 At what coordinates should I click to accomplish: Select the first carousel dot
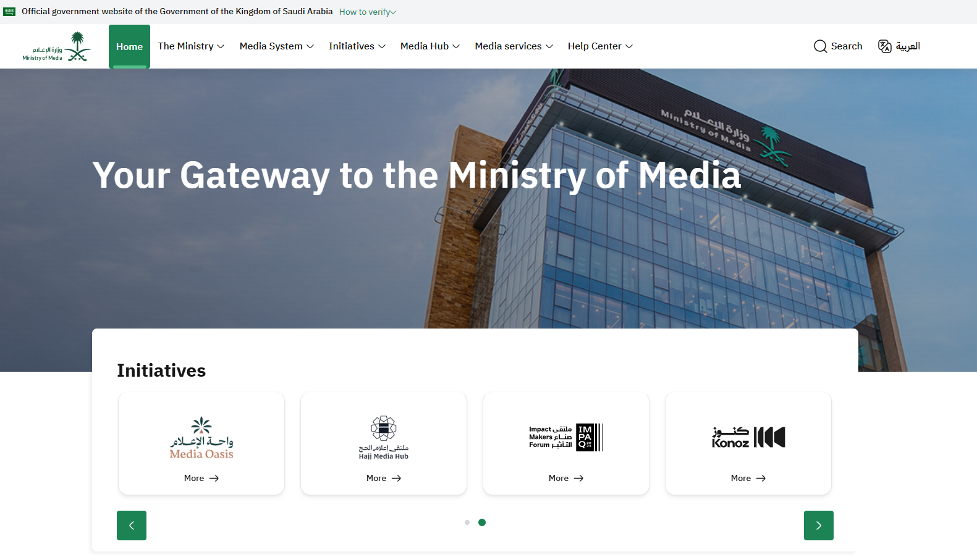pyautogui.click(x=467, y=522)
